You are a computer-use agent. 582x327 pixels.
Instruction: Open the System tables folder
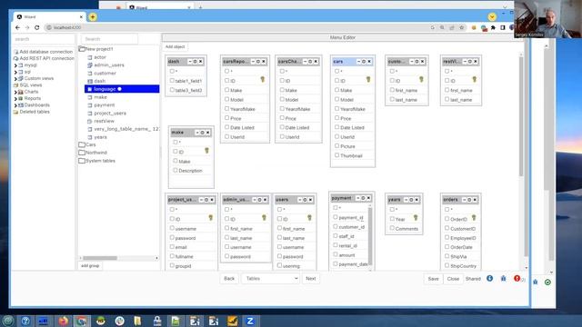[97, 161]
